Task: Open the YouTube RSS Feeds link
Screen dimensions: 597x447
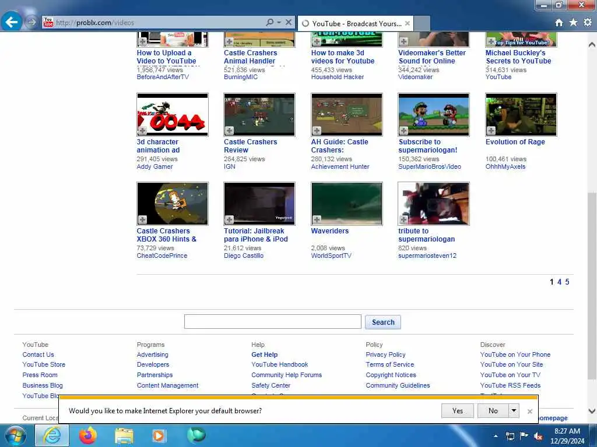Action: (510, 385)
